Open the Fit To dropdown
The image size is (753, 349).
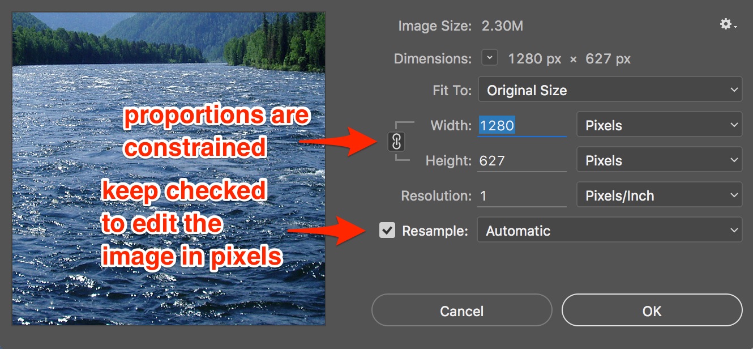pyautogui.click(x=610, y=90)
